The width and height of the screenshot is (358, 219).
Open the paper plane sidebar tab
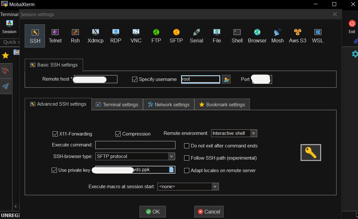pos(6,86)
